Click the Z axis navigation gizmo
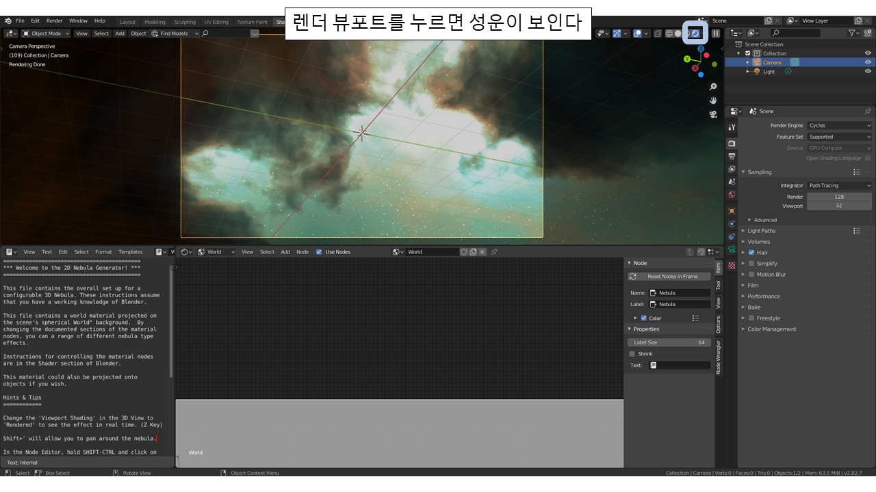876x492 pixels. pos(701,49)
